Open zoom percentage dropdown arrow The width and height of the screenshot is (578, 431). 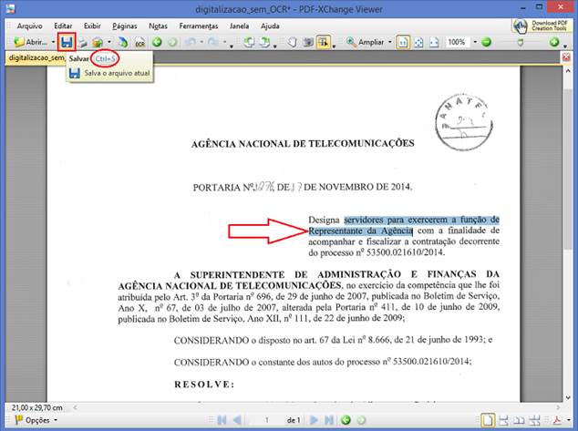[x=475, y=42]
